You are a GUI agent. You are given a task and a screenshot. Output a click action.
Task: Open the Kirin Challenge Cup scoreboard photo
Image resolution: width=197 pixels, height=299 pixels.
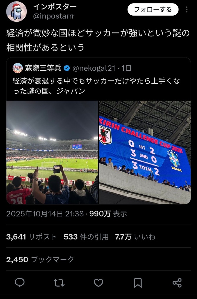(145, 152)
